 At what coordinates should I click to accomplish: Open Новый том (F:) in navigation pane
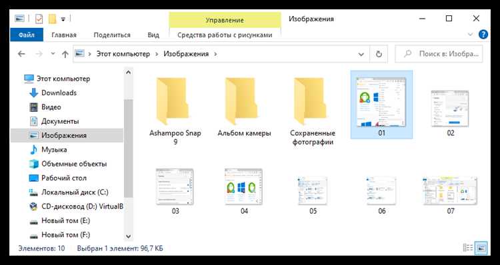(x=65, y=235)
